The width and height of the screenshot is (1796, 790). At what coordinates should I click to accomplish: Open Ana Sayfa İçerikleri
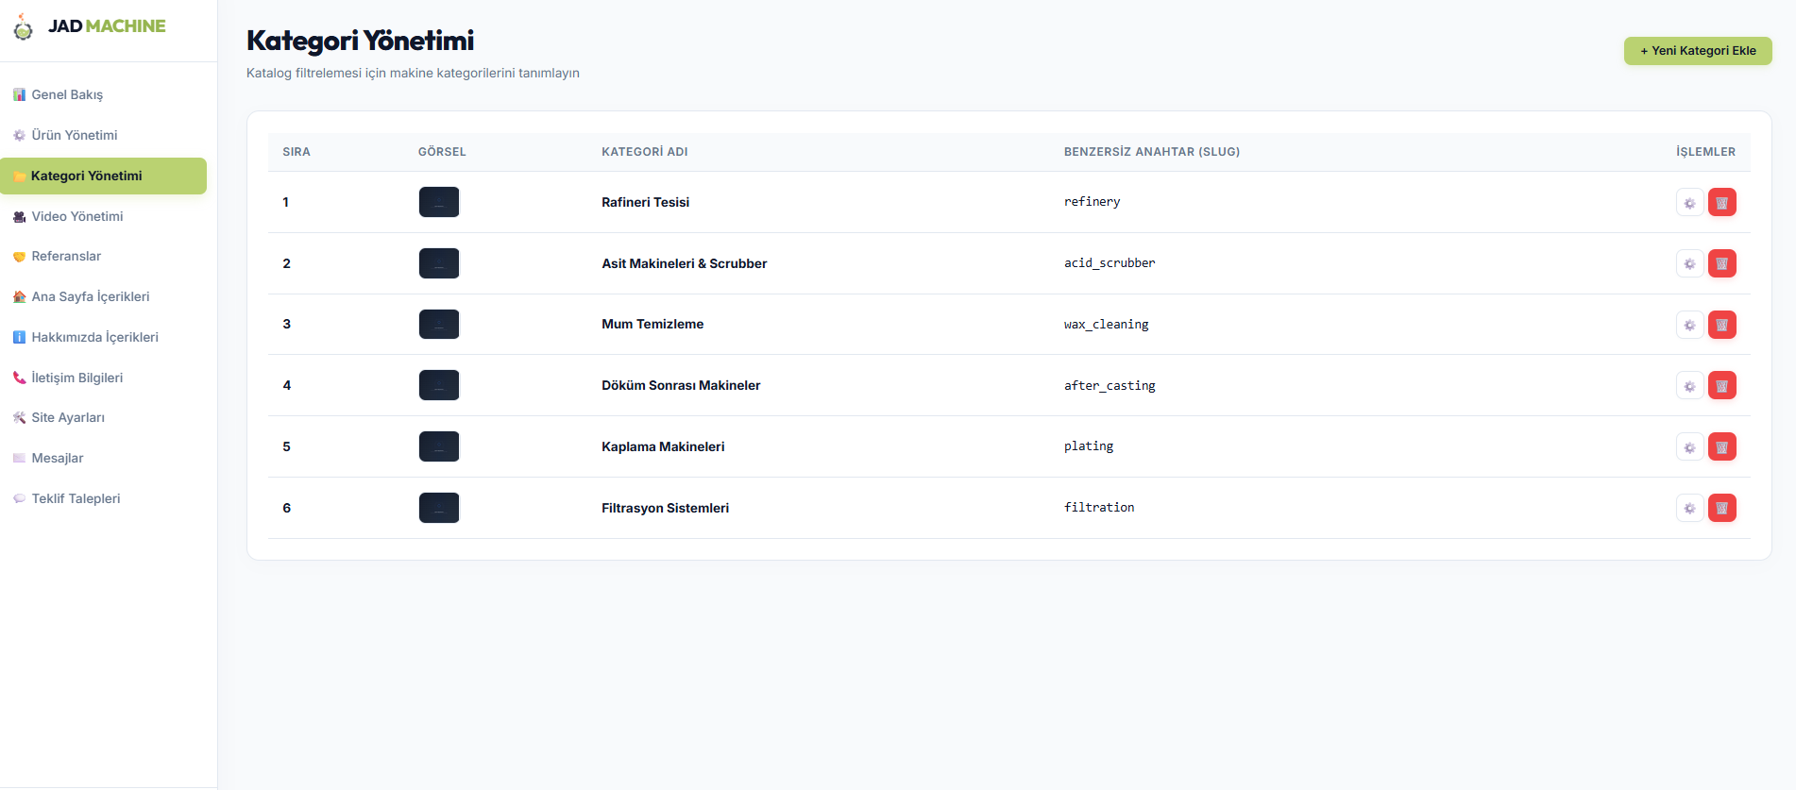[103, 296]
